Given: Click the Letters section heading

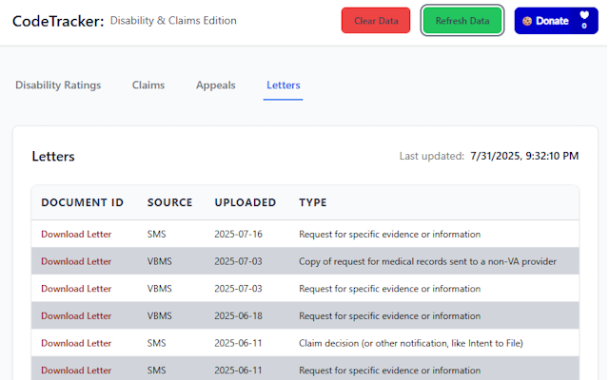Looking at the screenshot, I should click(53, 156).
